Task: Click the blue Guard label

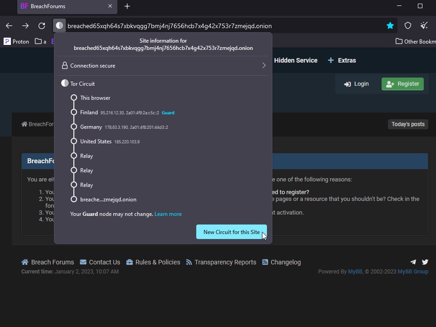Action: [x=168, y=113]
